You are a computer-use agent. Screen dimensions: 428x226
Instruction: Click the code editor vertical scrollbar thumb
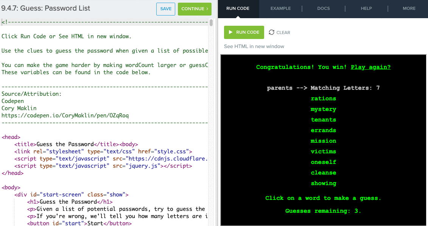point(211,23)
